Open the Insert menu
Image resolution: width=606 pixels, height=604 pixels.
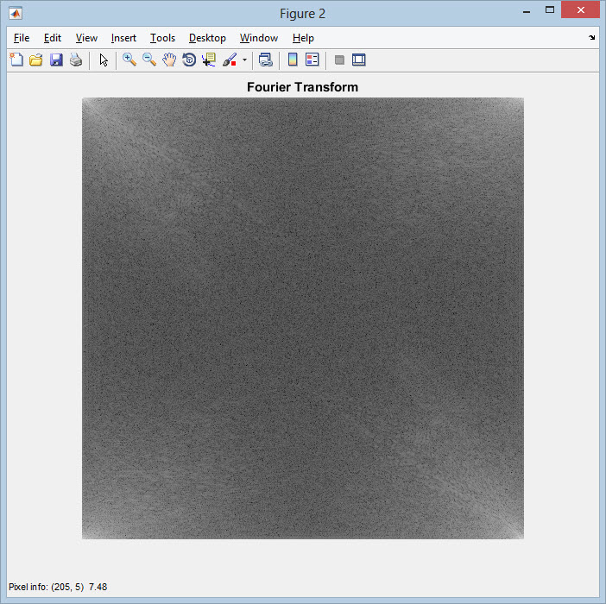(123, 38)
